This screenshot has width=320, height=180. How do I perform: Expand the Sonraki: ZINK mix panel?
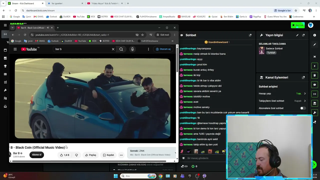[175, 153]
